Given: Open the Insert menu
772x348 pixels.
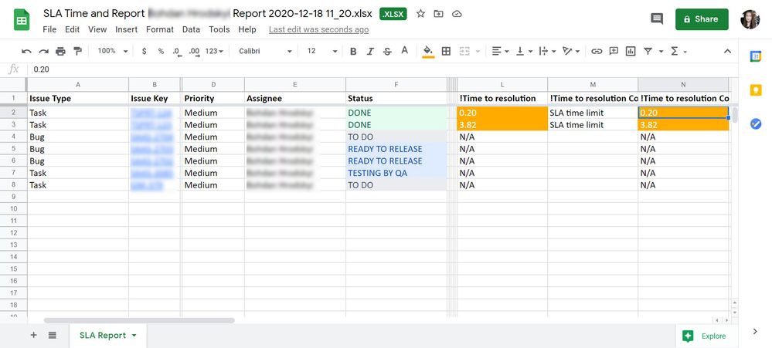Looking at the screenshot, I should 127,29.
